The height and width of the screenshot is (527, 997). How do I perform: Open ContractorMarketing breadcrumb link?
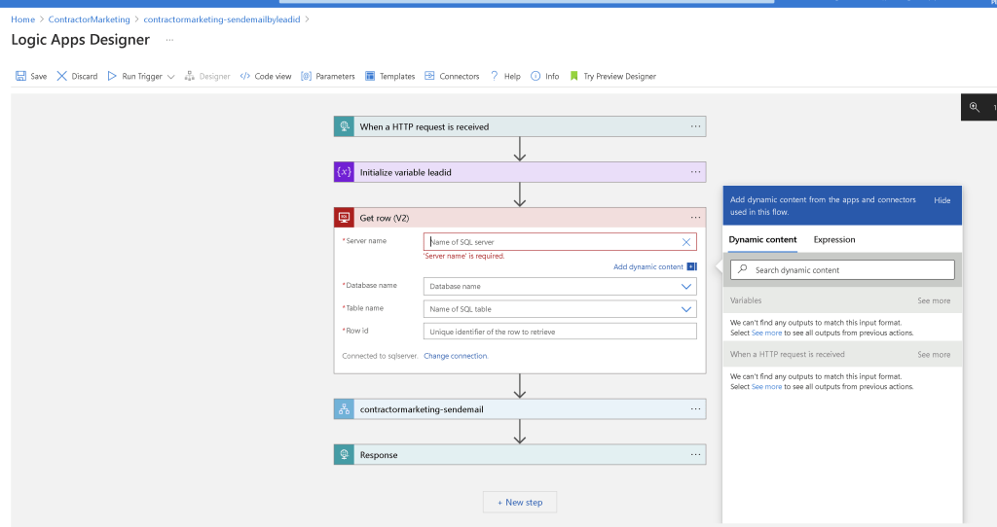click(89, 19)
